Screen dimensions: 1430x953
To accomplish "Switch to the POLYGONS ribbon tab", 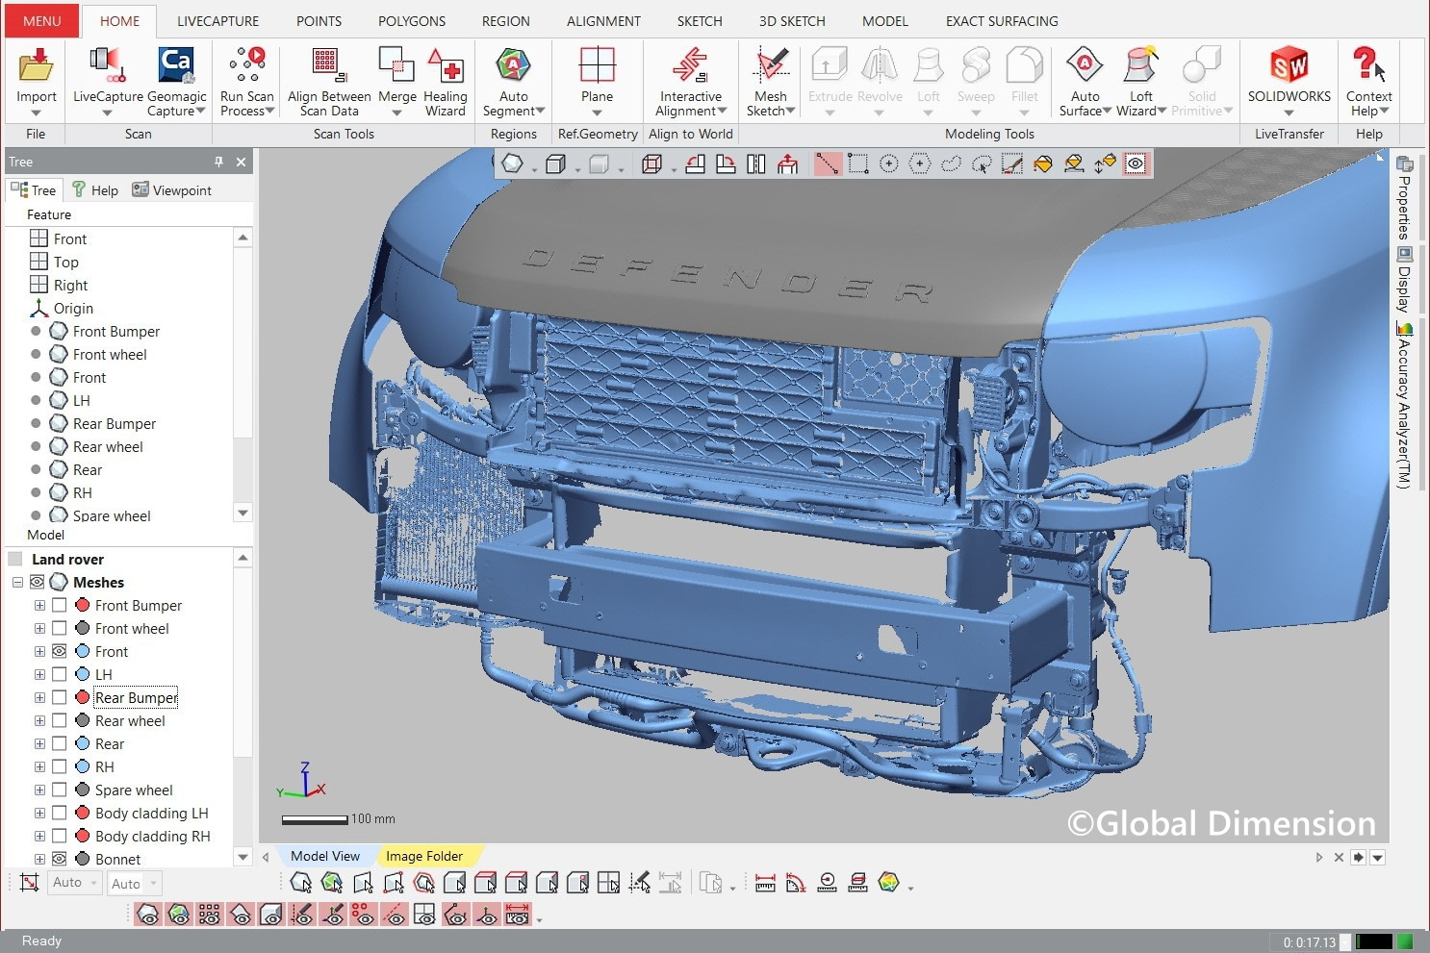I will click(411, 21).
